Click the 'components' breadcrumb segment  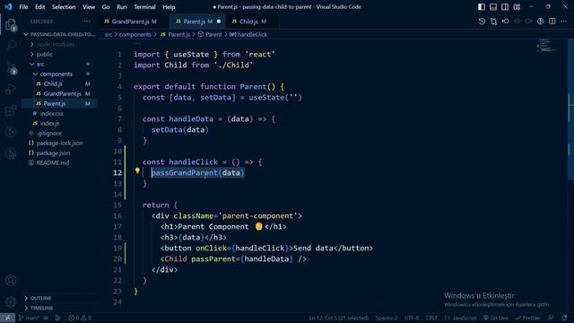[135, 34]
